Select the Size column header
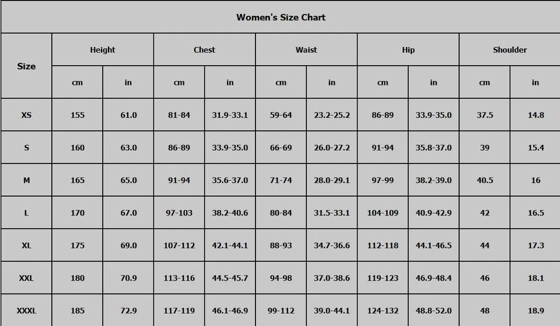Screen dimensions: 560x326 26,66
